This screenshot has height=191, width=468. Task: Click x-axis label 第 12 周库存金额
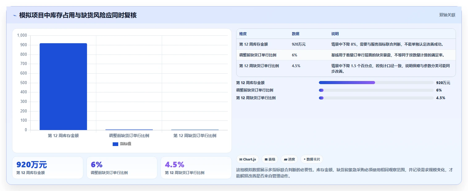[x=63, y=136]
